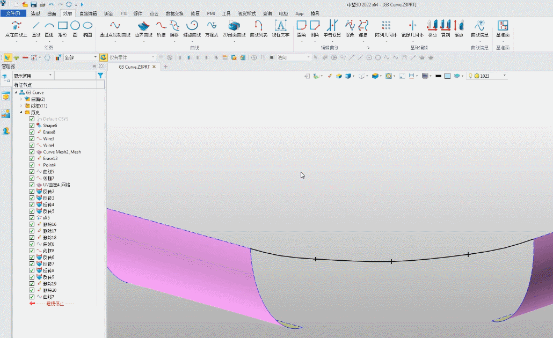Image resolution: width=553 pixels, height=338 pixels.
Task: Open the 文件(F) menu
Action: [x=13, y=13]
